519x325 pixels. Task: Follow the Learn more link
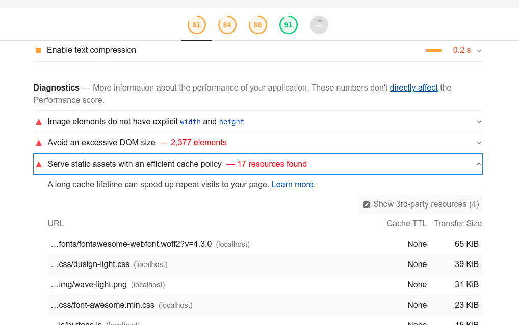(292, 184)
